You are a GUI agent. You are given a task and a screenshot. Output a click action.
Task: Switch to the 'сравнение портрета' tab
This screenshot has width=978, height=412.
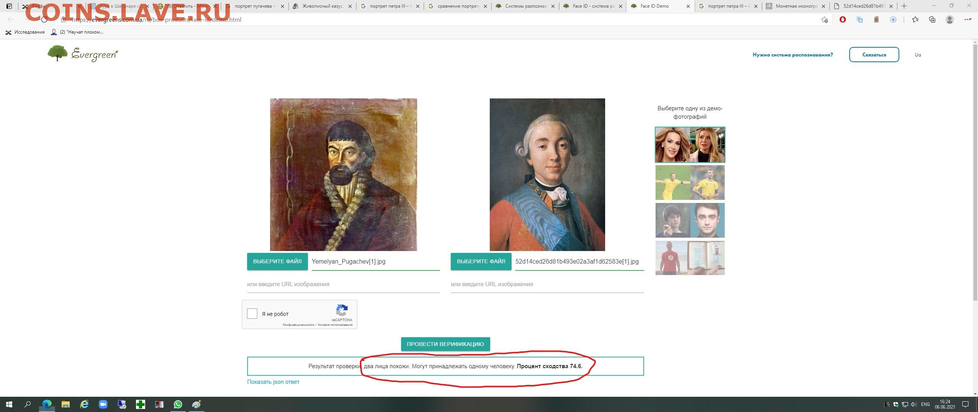pos(458,6)
